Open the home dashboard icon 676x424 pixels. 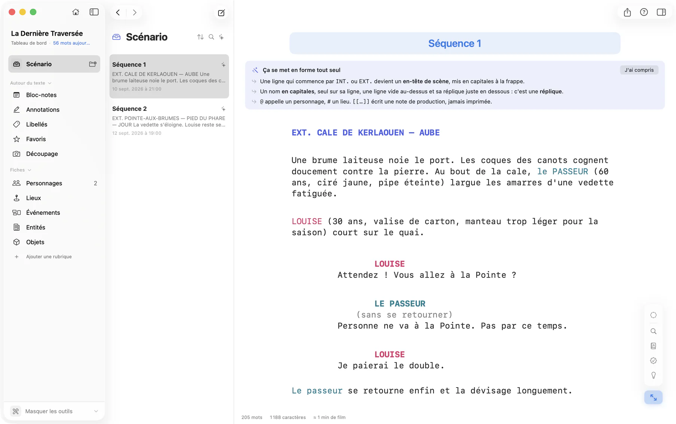[75, 12]
